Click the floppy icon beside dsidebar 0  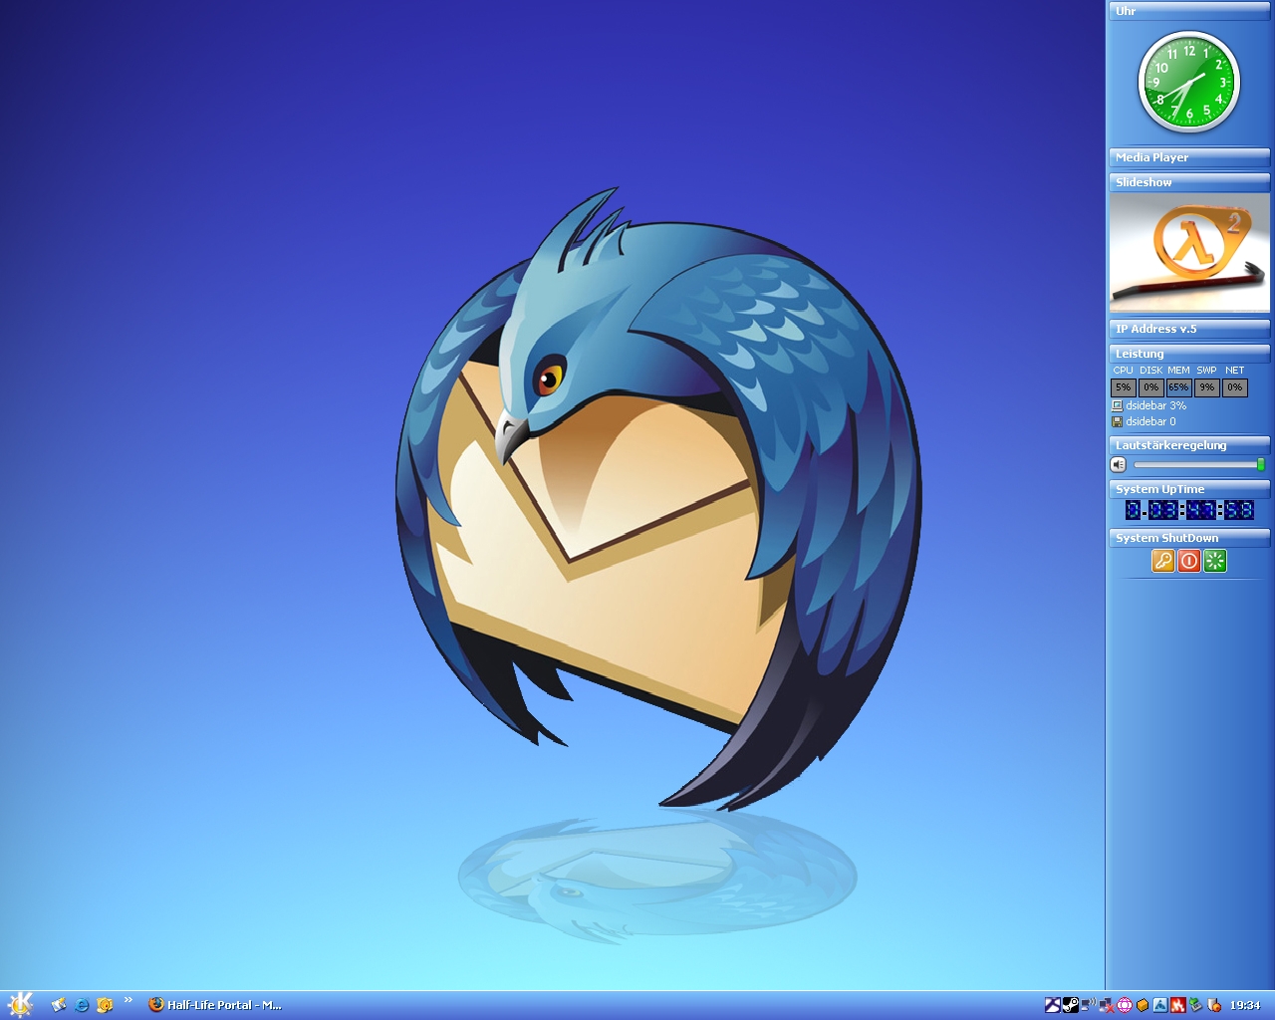(1117, 421)
